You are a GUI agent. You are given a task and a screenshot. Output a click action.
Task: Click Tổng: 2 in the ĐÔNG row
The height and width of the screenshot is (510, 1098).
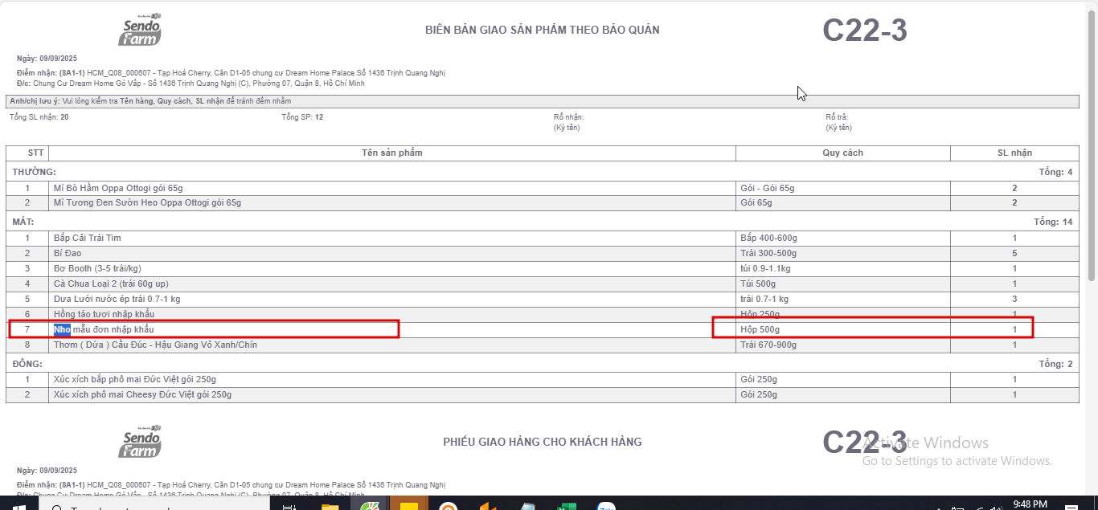pos(1055,364)
